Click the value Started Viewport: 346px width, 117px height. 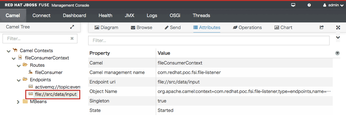point(166,110)
